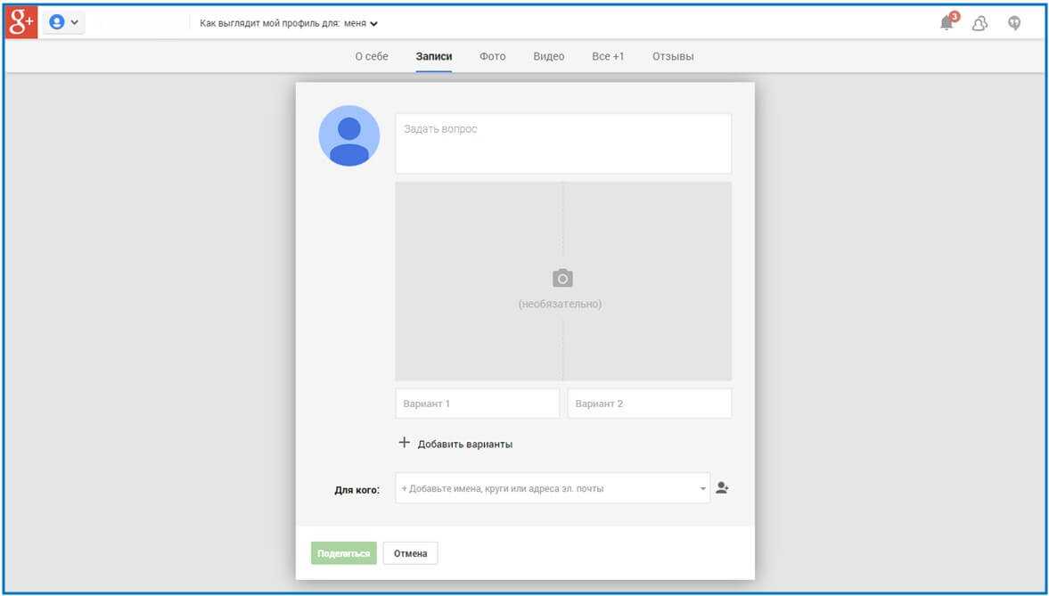Open the account switcher dropdown
This screenshot has width=1049, height=596.
63,23
